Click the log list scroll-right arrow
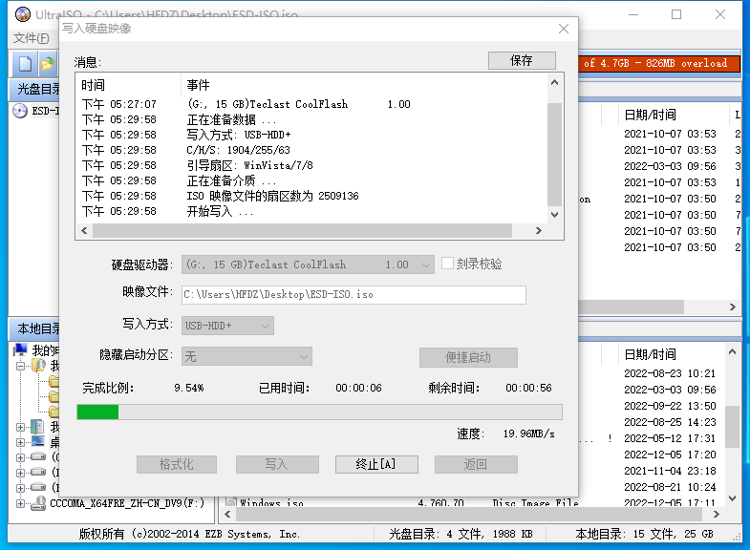 [x=539, y=231]
